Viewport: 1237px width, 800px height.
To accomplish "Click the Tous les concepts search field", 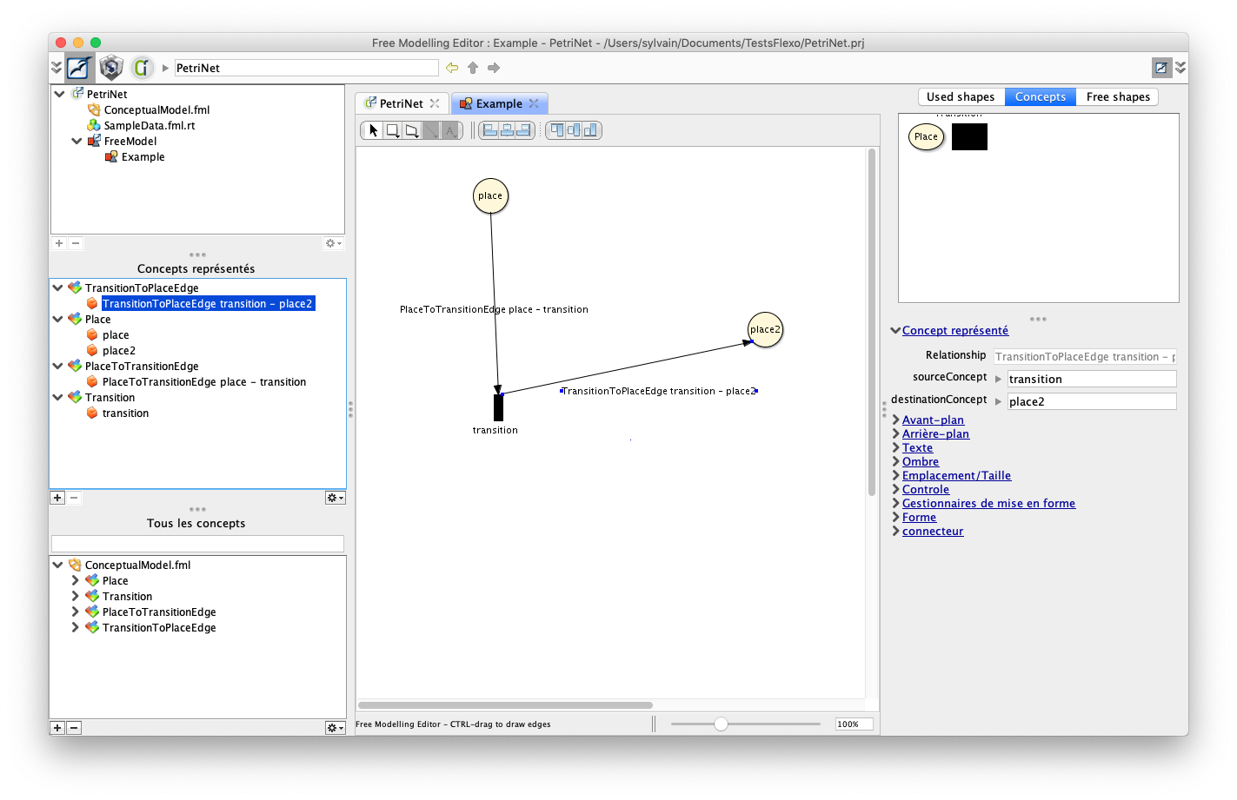I will [197, 544].
